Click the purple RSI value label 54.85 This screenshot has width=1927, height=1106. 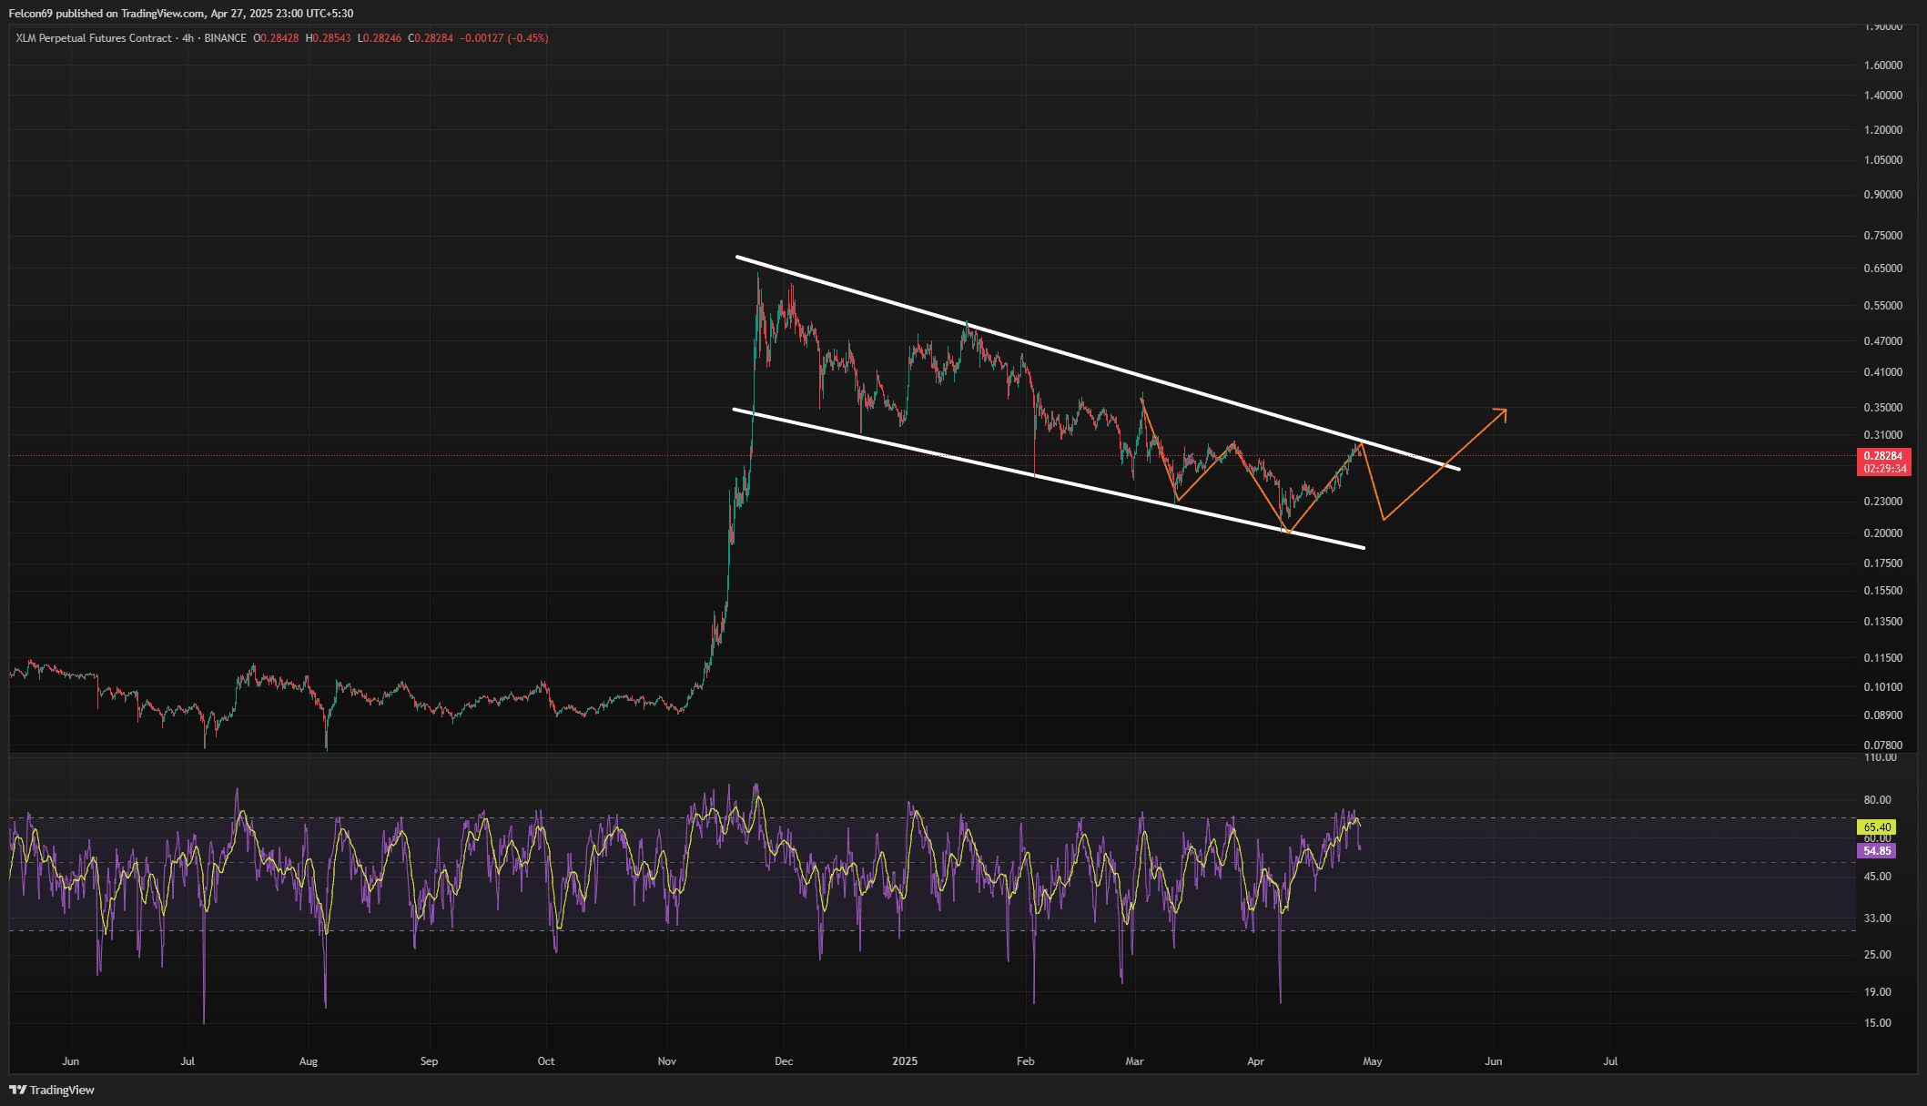tap(1877, 851)
